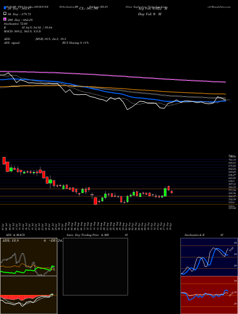Click the first red candlestick at chart start
Viewport: 238px width, 314px height.
pos(4,161)
